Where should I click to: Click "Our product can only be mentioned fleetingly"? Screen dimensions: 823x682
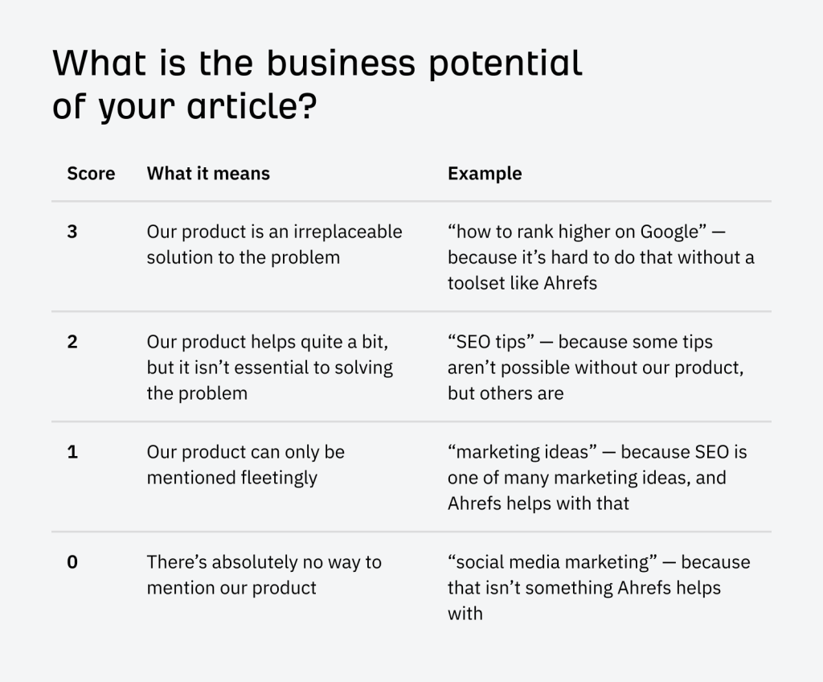click(245, 465)
